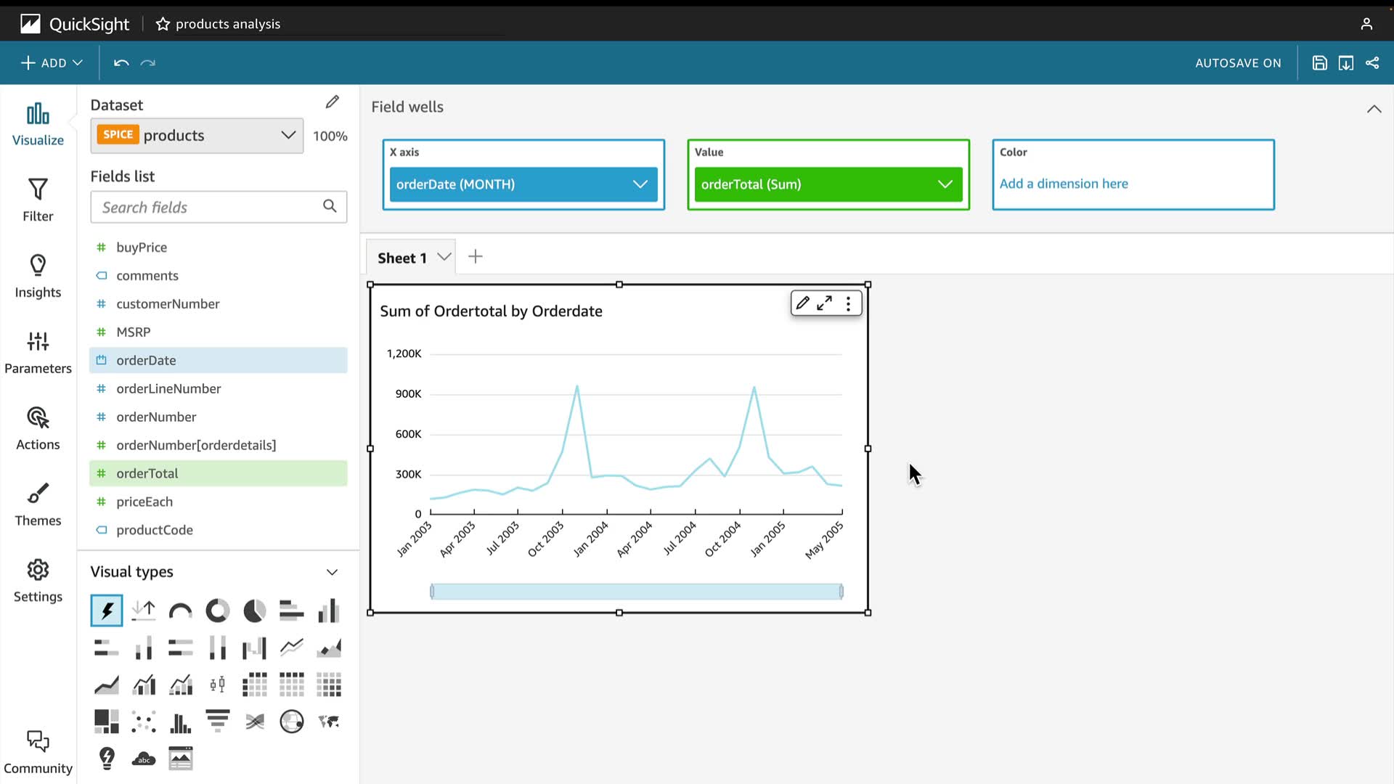Expand orderDate (MONTH) field well dropdown
The width and height of the screenshot is (1394, 784).
click(640, 184)
